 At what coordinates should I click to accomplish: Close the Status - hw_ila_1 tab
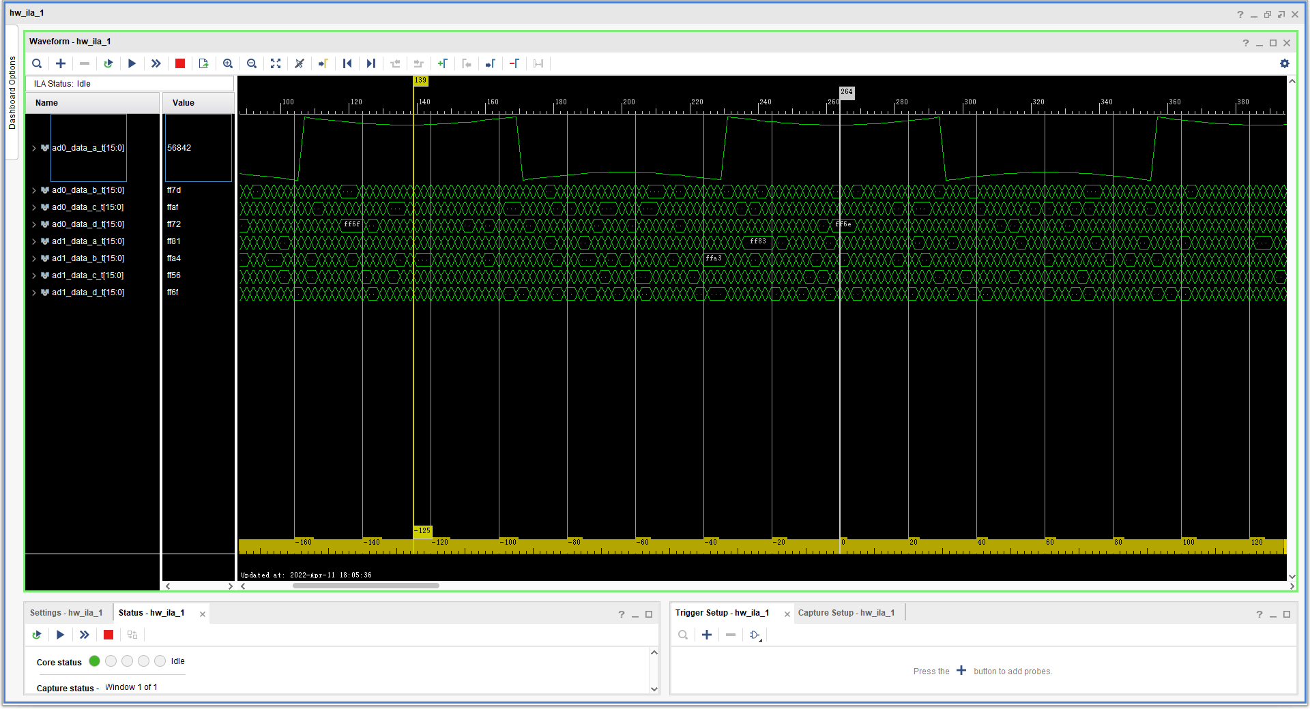pos(203,614)
